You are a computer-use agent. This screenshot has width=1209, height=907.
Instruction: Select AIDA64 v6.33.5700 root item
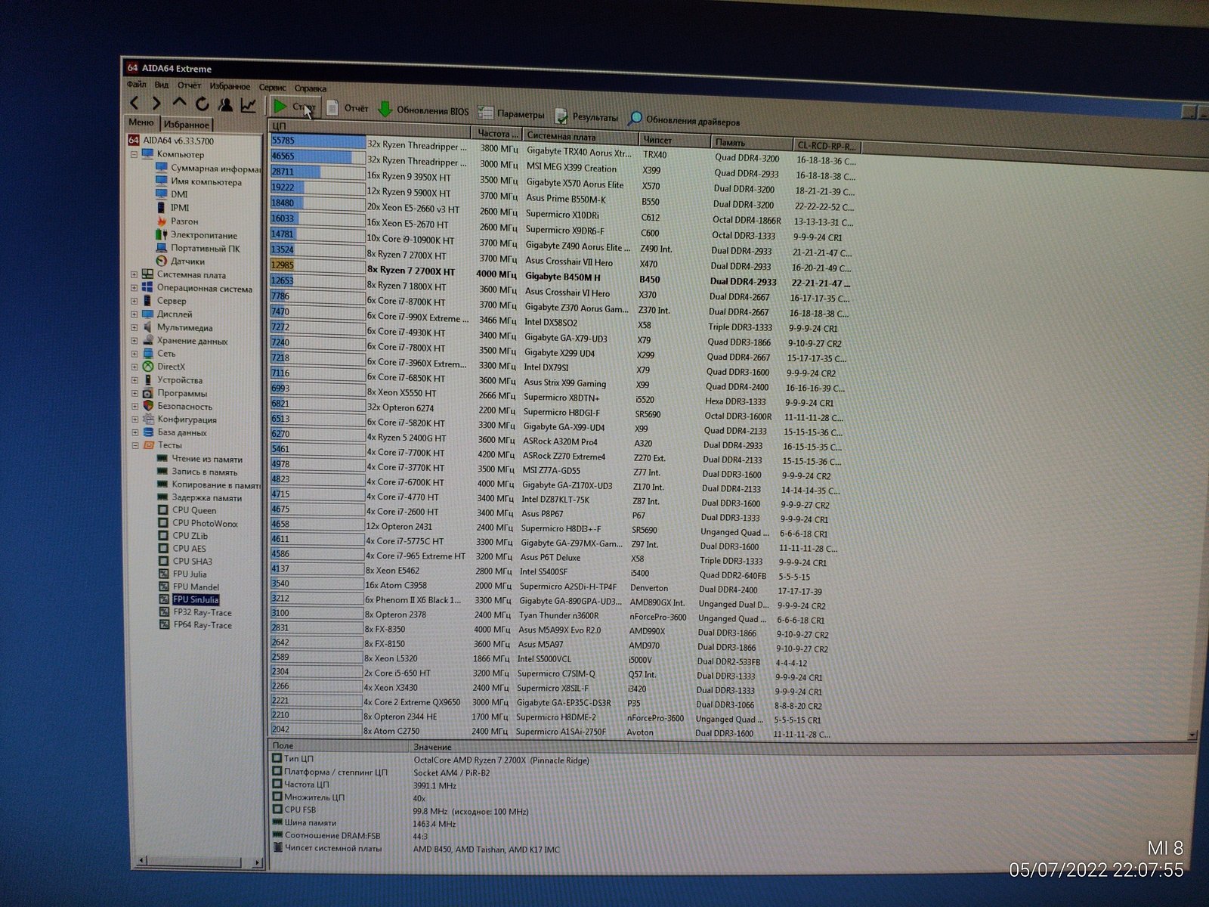tap(172, 141)
